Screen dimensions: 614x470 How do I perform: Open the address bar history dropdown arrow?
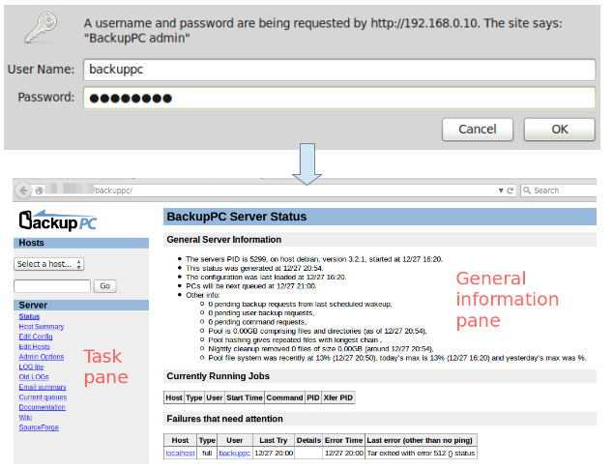[x=501, y=191]
